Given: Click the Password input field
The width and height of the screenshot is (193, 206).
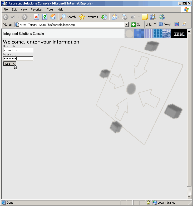Looking at the screenshot, I should [18, 59].
